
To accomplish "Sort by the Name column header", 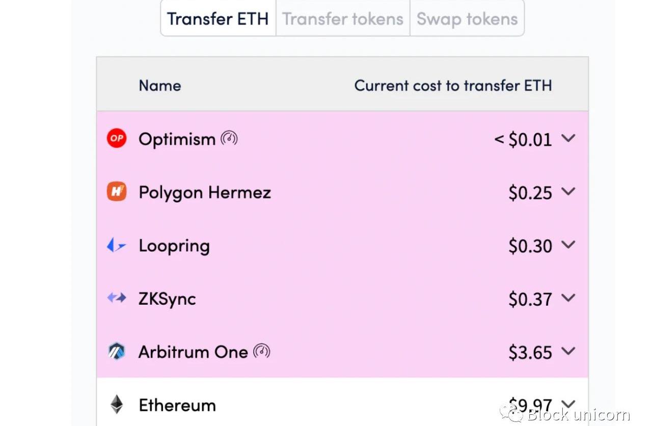I will [x=160, y=85].
